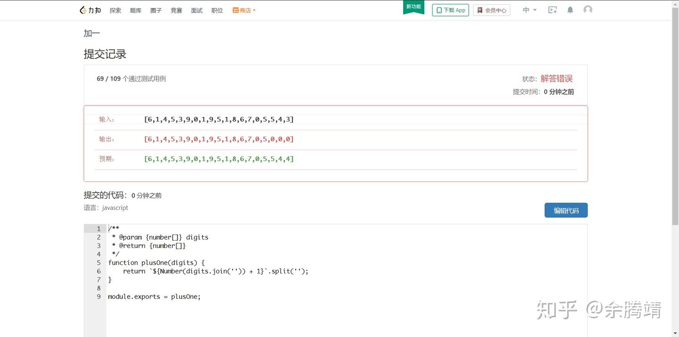This screenshot has width=679, height=337.
Task: Expand the 中 language selector
Action: tap(530, 10)
